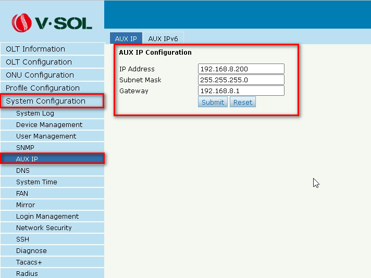Go to Device Management

click(49, 124)
